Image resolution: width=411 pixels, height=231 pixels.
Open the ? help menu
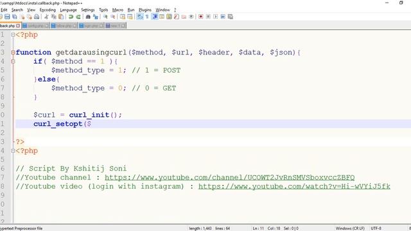tap(175, 10)
